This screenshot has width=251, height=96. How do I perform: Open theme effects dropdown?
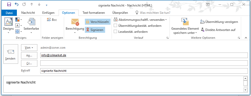19,31
